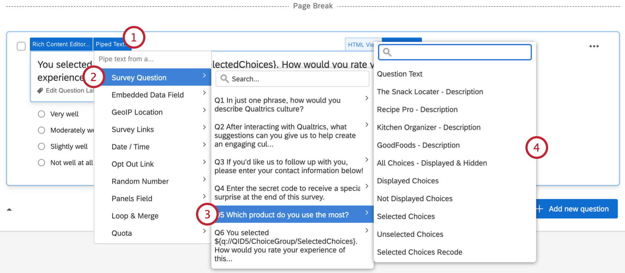Expand the Q2 question chevron
The height and width of the screenshot is (273, 625).
367,125
